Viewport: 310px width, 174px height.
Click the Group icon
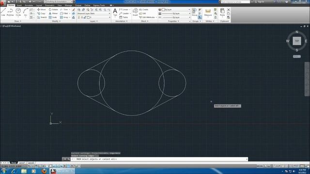194,12
